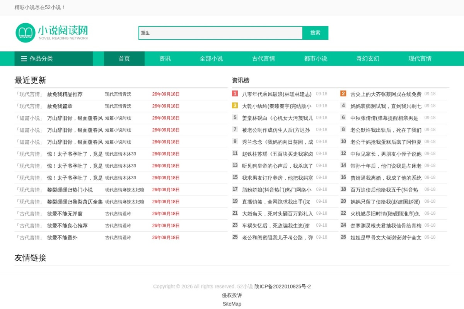Open the 全部小说 navigation tab
Screen dimensions: 464x309
click(x=211, y=59)
